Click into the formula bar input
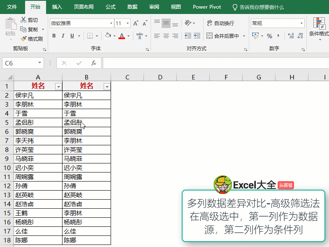Viewport: 329px width, 247px height. coord(215,63)
